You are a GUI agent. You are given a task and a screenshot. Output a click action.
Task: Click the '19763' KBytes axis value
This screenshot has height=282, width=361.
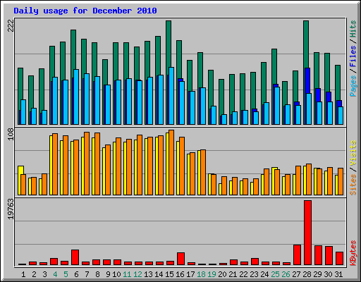coord(11,209)
